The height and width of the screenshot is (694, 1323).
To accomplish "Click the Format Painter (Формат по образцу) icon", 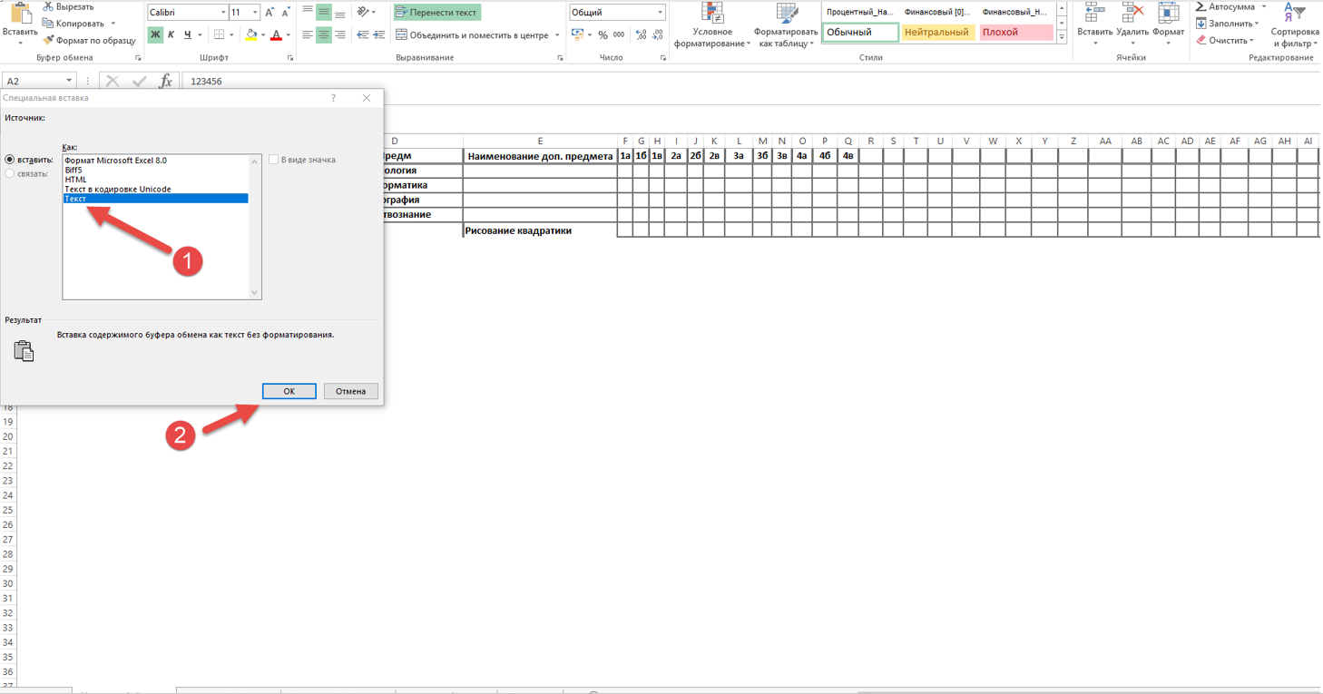I will coord(48,40).
